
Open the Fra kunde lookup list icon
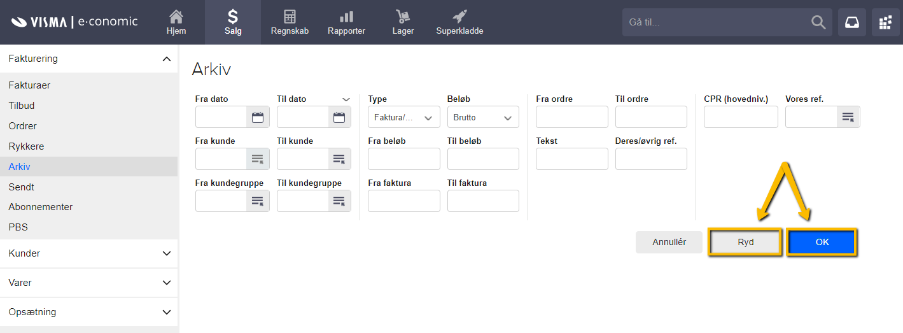click(258, 159)
